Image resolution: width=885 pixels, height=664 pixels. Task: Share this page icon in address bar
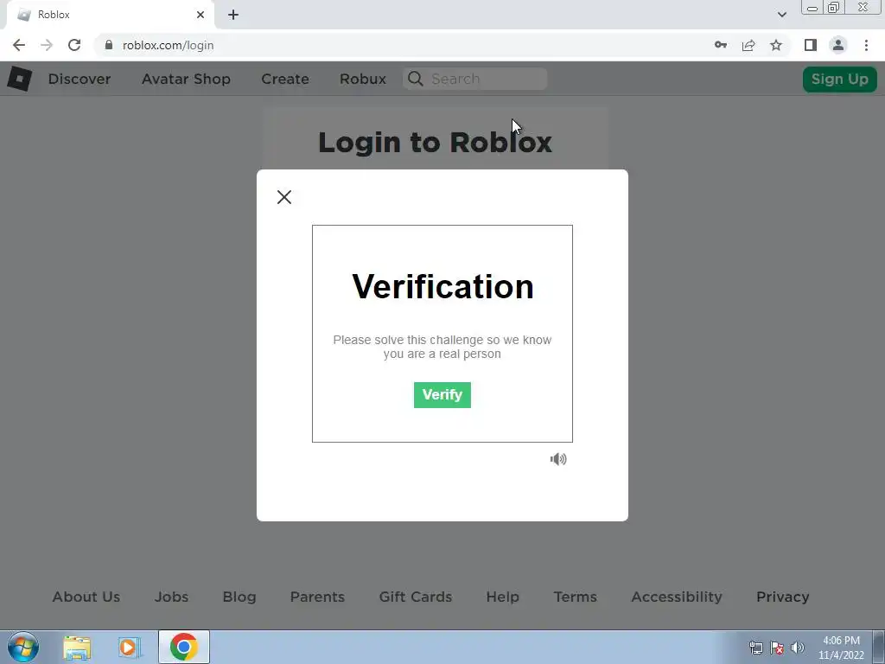748,45
